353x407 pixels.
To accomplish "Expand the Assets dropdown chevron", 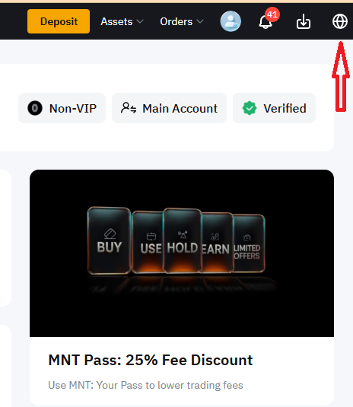I will pos(140,21).
